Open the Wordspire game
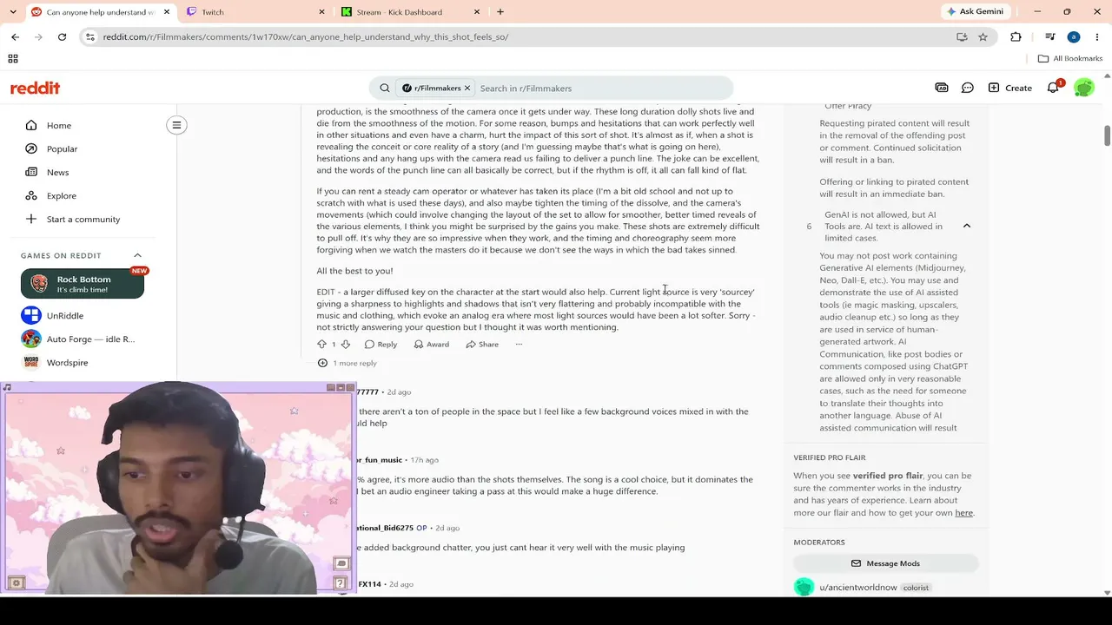This screenshot has height=625, width=1112. click(x=55, y=362)
